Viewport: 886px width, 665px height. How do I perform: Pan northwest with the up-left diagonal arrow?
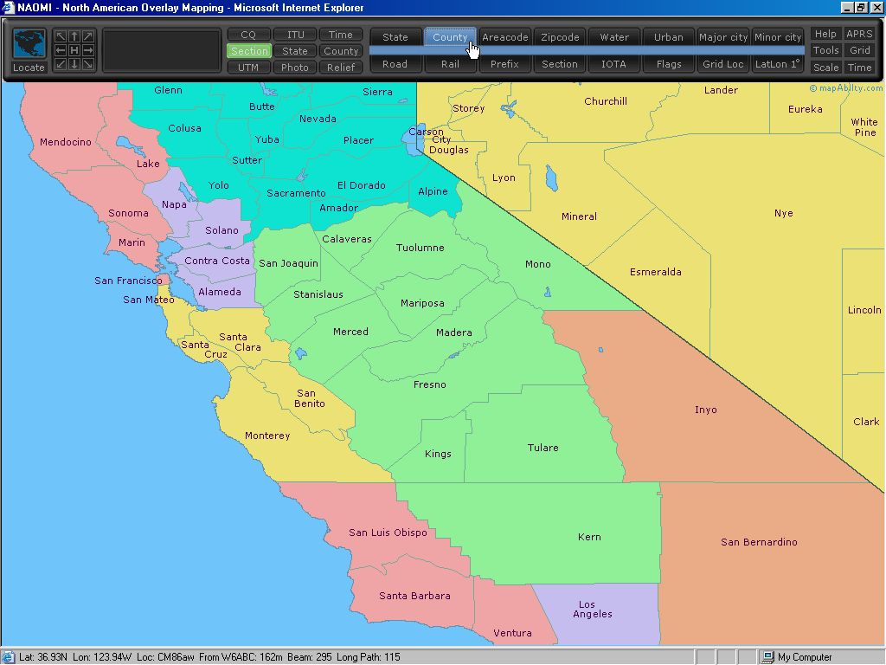[x=61, y=36]
